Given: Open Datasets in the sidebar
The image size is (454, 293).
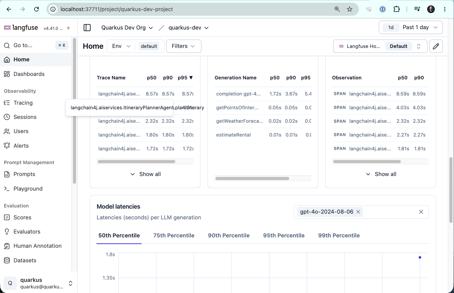Looking at the screenshot, I should click(x=36, y=260).
